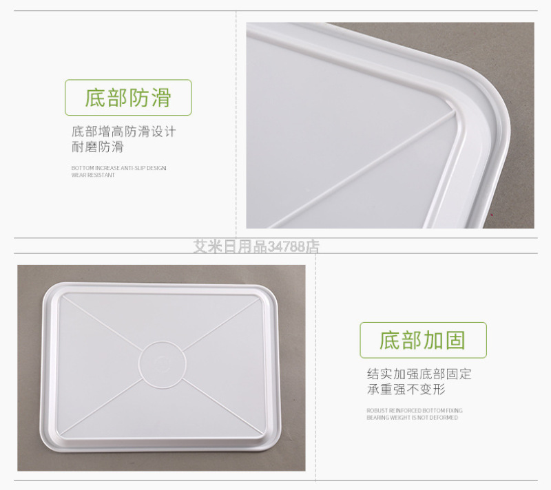Image resolution: width=551 pixels, height=490 pixels.
Task: Select the 耐磨防滑 text line
Action: (x=98, y=147)
